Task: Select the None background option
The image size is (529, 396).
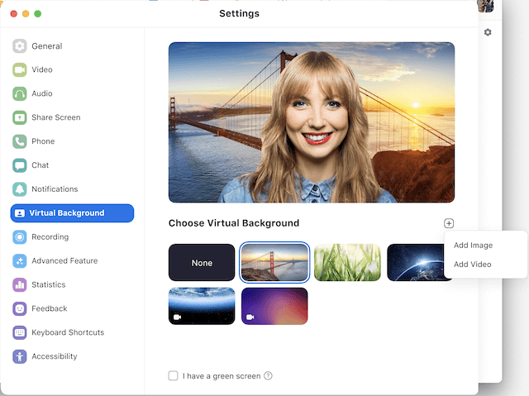Action: click(202, 263)
